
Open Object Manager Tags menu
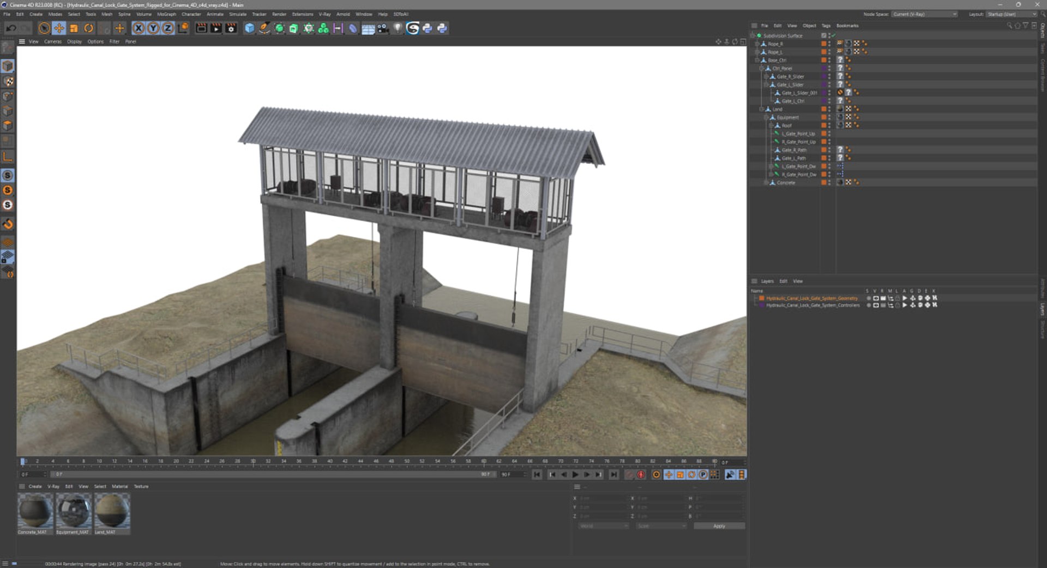[826, 26]
